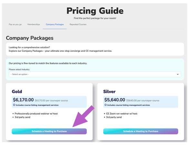The width and height of the screenshot is (191, 145).
Task: Select the Company Packages tab
Action: tap(55, 24)
